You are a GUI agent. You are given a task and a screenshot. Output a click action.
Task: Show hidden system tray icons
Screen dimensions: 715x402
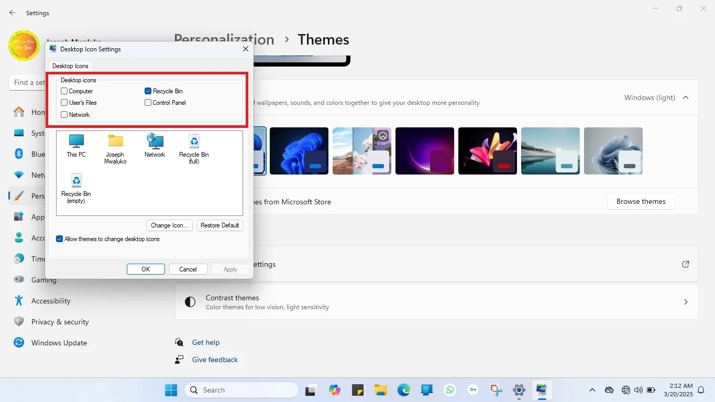[592, 390]
